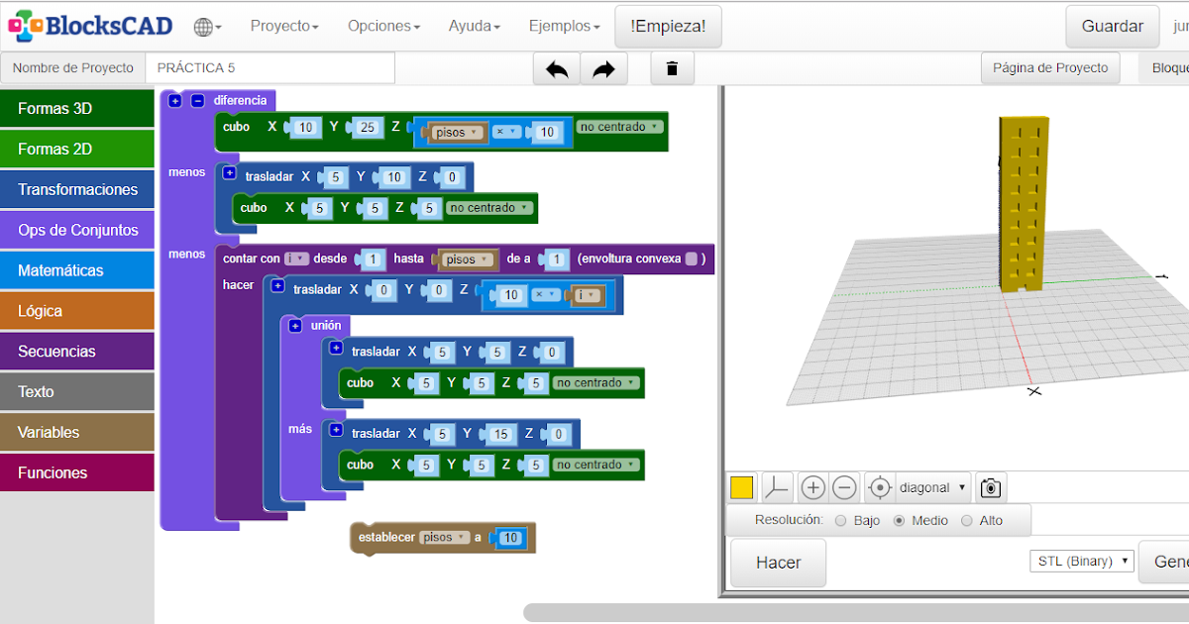Open the STL (Binary) format dropdown

pyautogui.click(x=1081, y=561)
